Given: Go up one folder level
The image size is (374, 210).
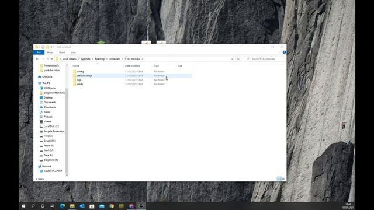Looking at the screenshot, I should coord(52,59).
